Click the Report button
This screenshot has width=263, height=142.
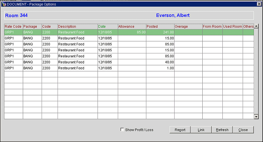(180, 130)
